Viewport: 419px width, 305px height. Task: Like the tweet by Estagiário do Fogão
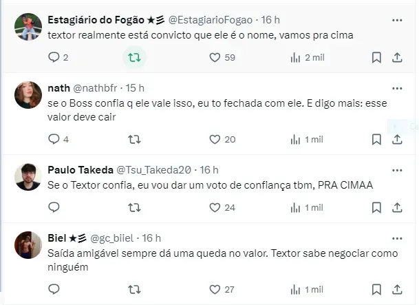pyautogui.click(x=215, y=58)
